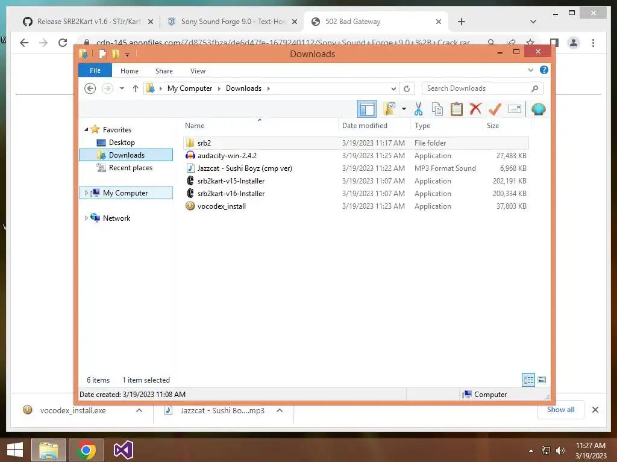The height and width of the screenshot is (462, 617).
Task: Select Desktop in the navigation pane
Action: (x=122, y=143)
